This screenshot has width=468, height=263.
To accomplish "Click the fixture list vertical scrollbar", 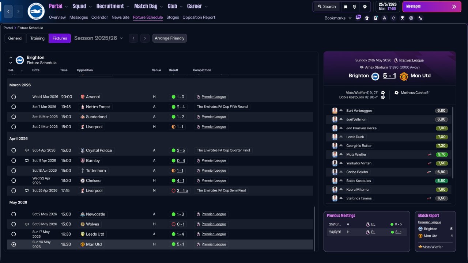I will tap(314, 228).
